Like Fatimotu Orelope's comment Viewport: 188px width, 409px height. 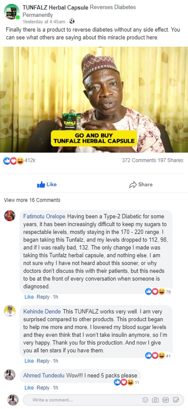tap(29, 297)
